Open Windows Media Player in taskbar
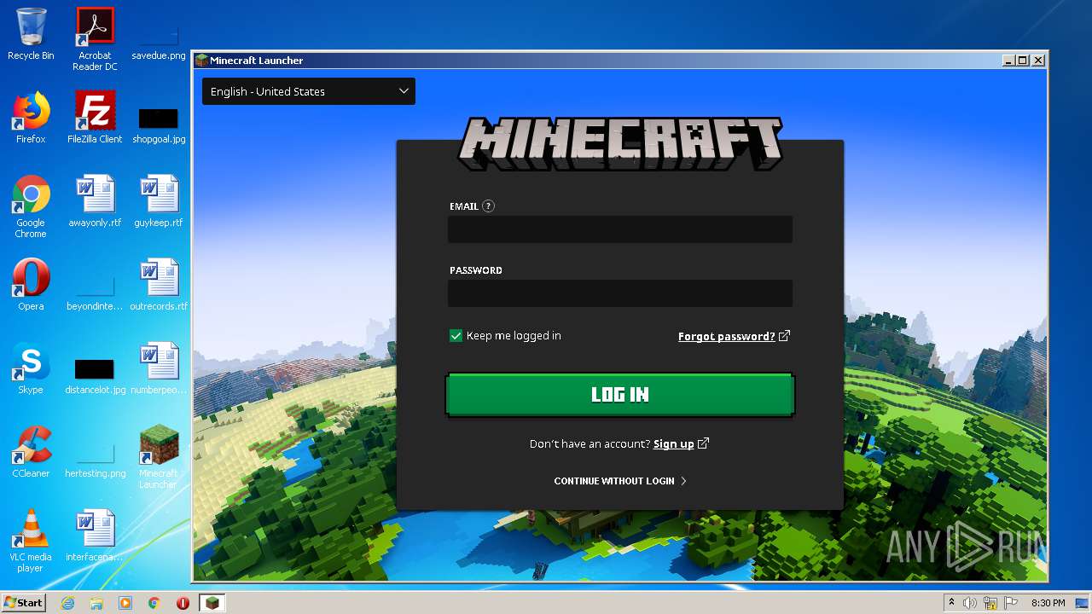Screen dimensions: 1092x614 pyautogui.click(x=125, y=603)
